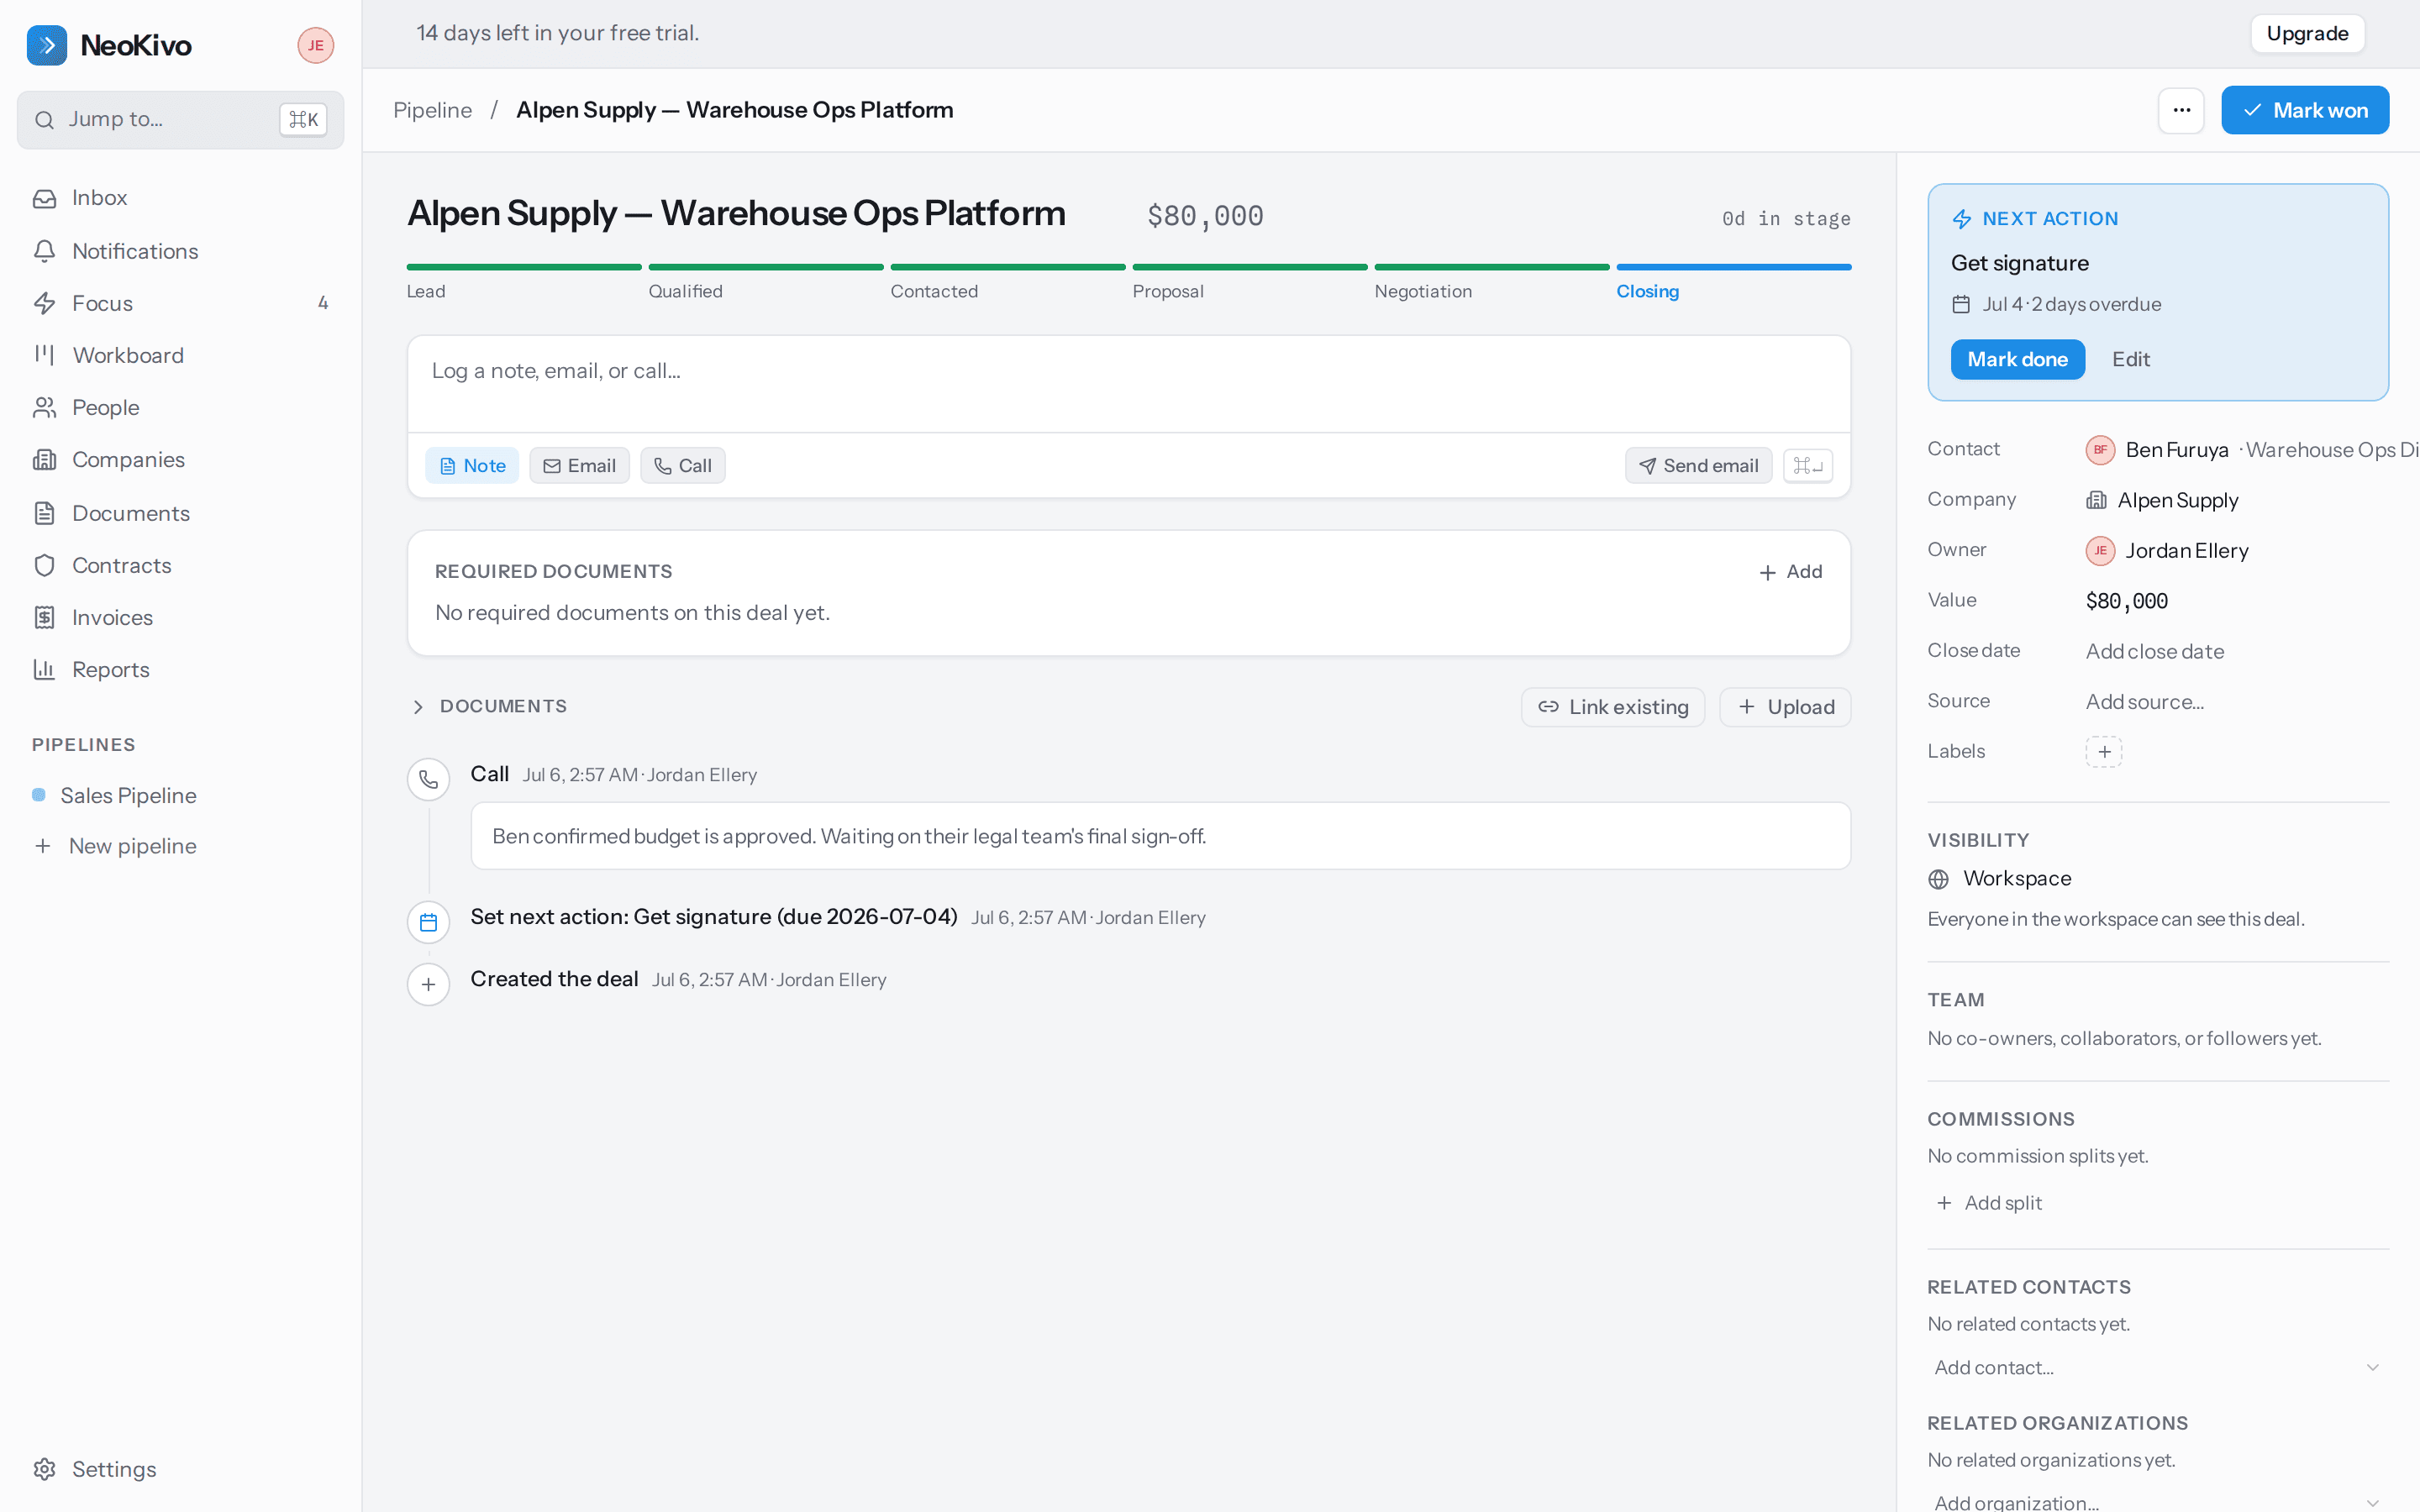Click the Invoices icon in sidebar
Image resolution: width=2420 pixels, height=1512 pixels.
click(x=44, y=618)
